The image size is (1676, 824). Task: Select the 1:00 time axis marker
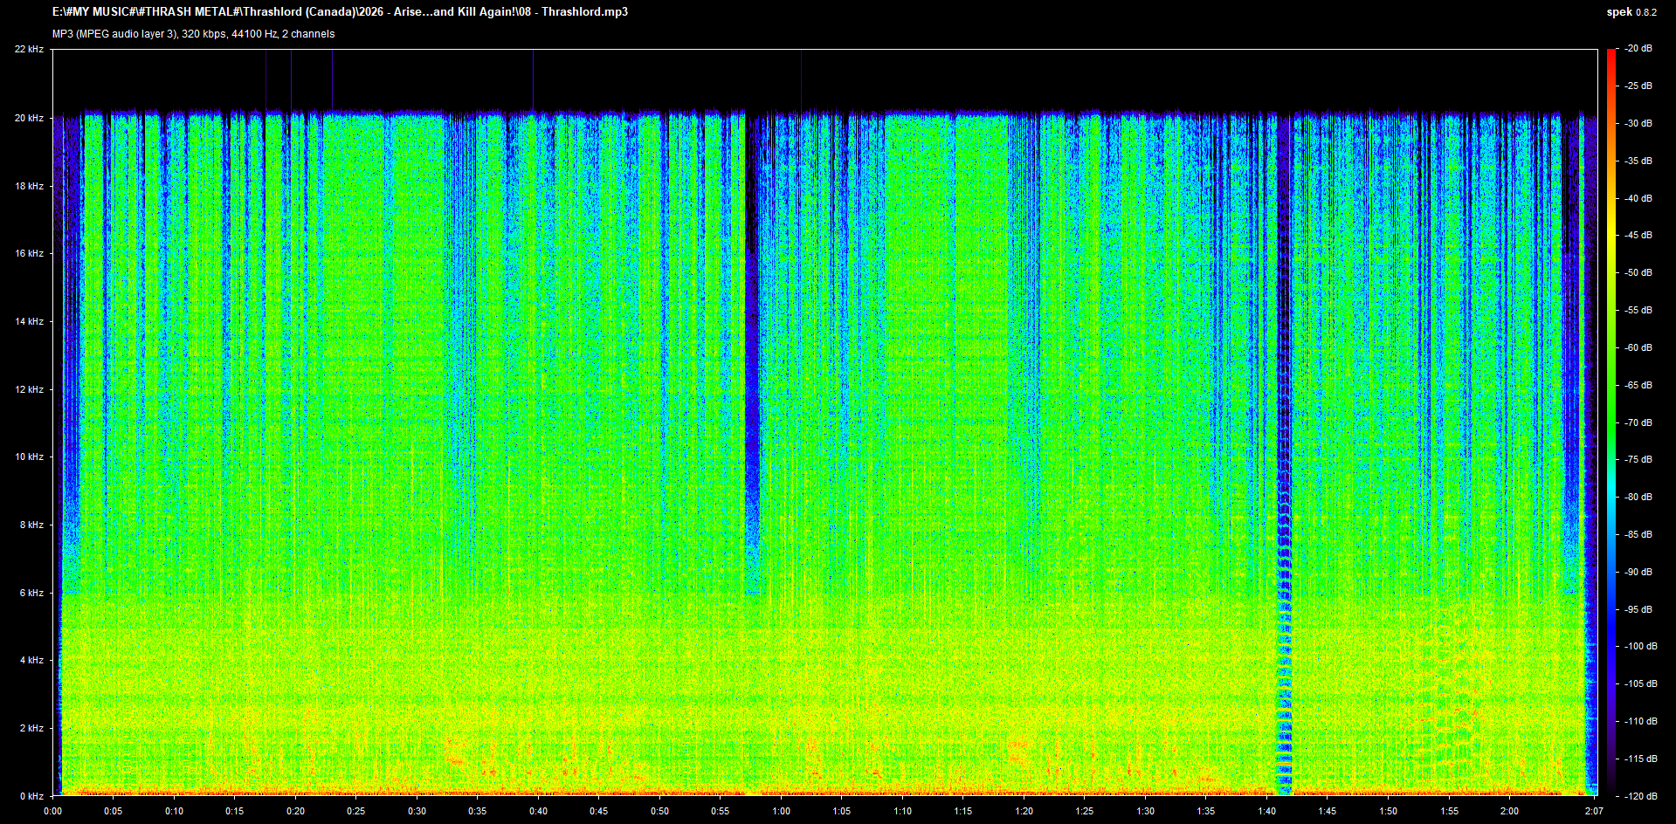tap(781, 811)
